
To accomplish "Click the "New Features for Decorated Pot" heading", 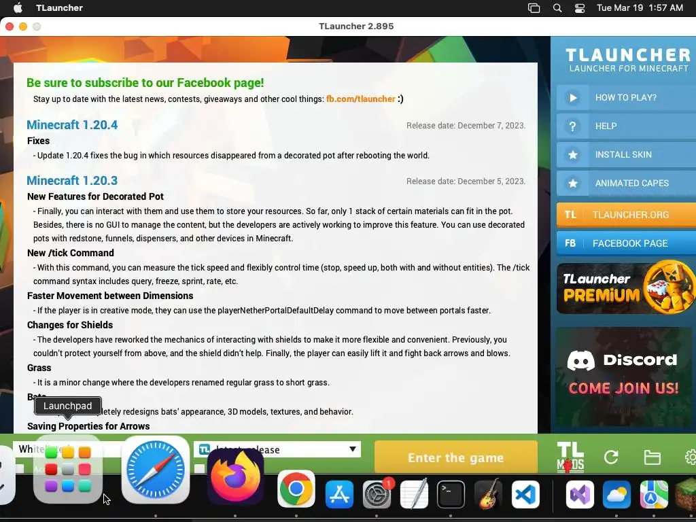I will (95, 196).
